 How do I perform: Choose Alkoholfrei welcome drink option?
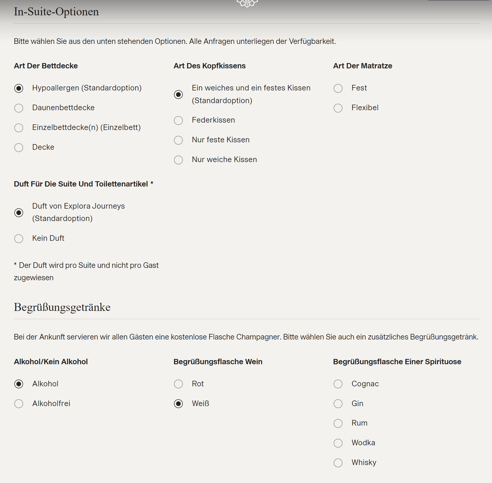coord(19,404)
